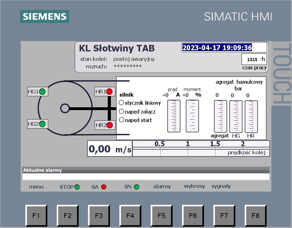
Task: Click the czas pracy hours field
Action: tap(254, 59)
